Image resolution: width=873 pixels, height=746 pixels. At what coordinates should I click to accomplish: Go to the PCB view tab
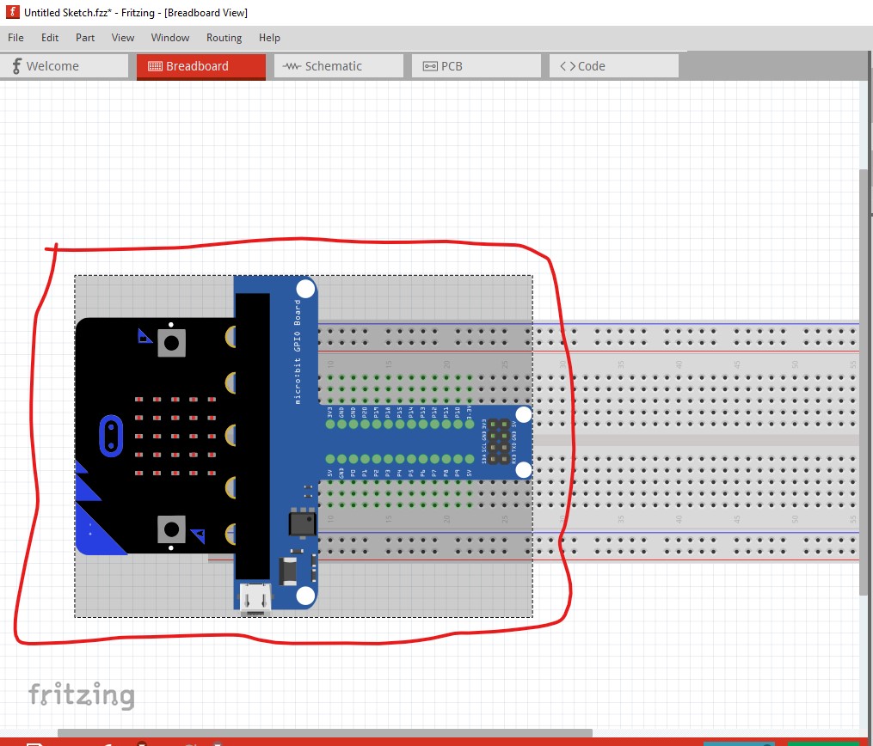[476, 66]
